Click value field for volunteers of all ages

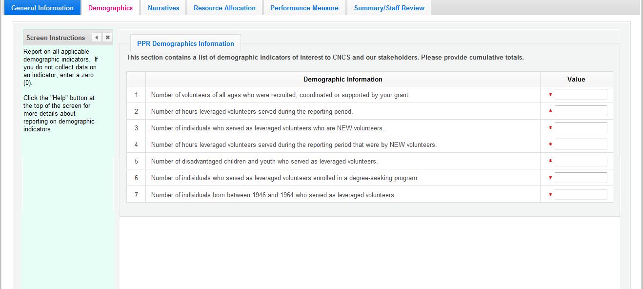click(x=581, y=95)
